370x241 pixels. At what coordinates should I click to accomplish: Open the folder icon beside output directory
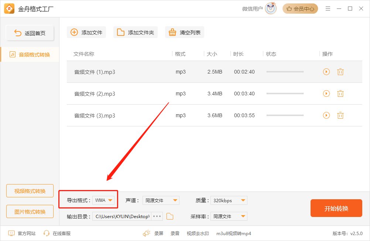tap(169, 216)
